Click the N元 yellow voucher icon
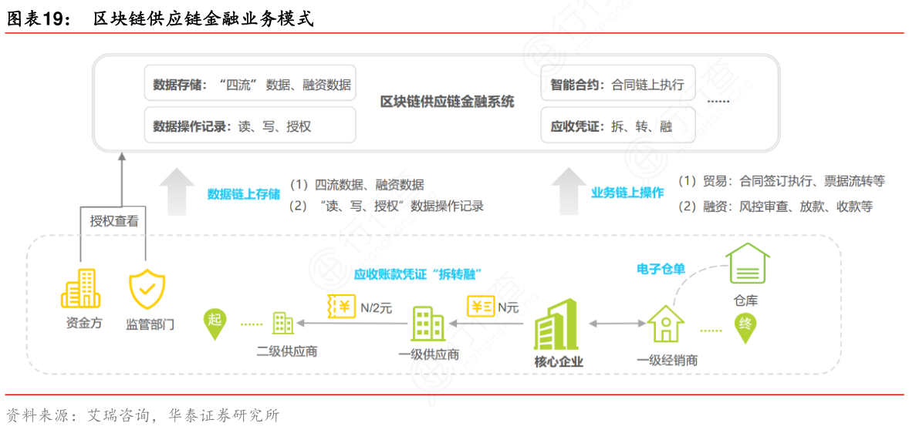The width and height of the screenshot is (909, 433). tap(482, 307)
